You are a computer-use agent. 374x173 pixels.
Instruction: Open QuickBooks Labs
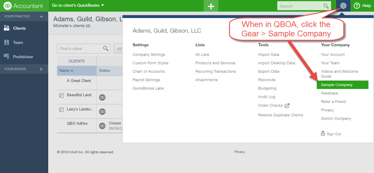pyautogui.click(x=148, y=88)
